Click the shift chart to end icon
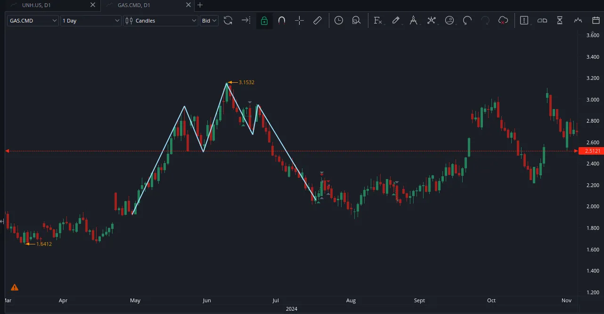 tap(246, 20)
